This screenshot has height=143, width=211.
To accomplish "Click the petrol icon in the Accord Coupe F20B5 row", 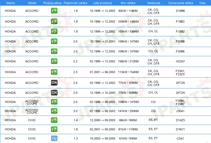I will pyautogui.click(x=54, y=102).
